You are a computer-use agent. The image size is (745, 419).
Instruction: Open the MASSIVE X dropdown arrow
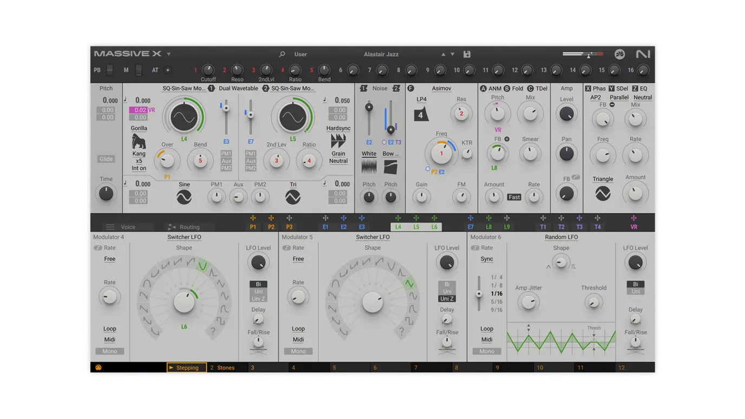(x=168, y=54)
